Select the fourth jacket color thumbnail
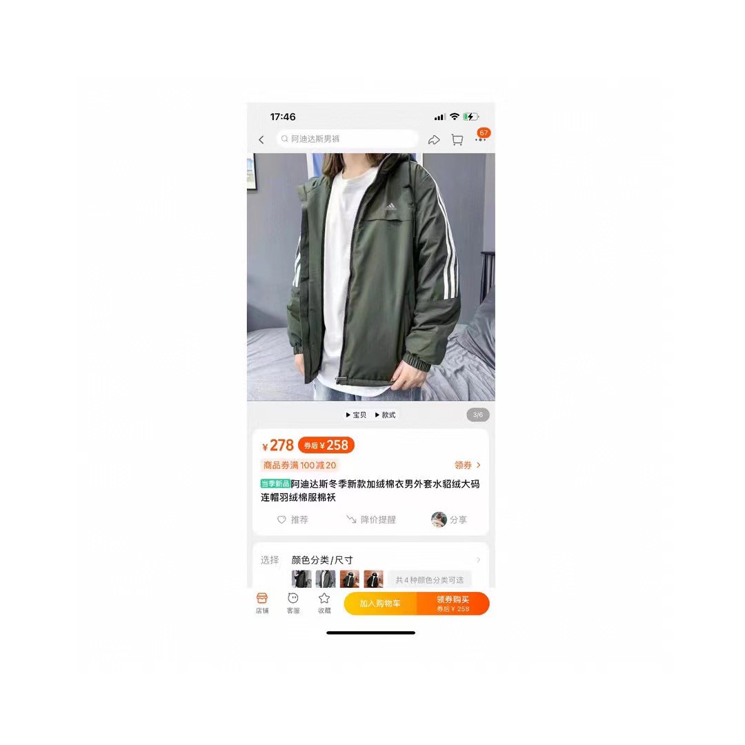Viewport: 745px width, 745px height. (373, 579)
